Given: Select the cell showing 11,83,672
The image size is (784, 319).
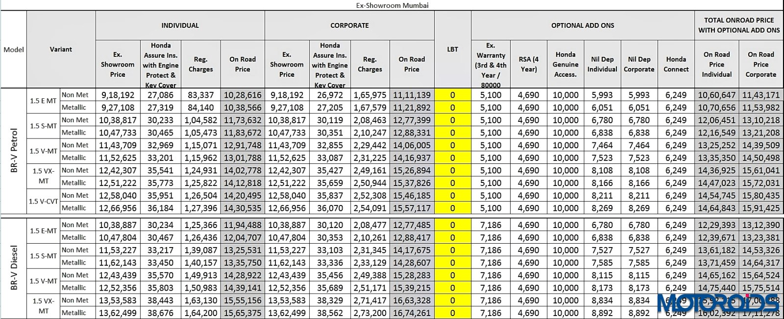Looking at the screenshot, I should [x=243, y=133].
